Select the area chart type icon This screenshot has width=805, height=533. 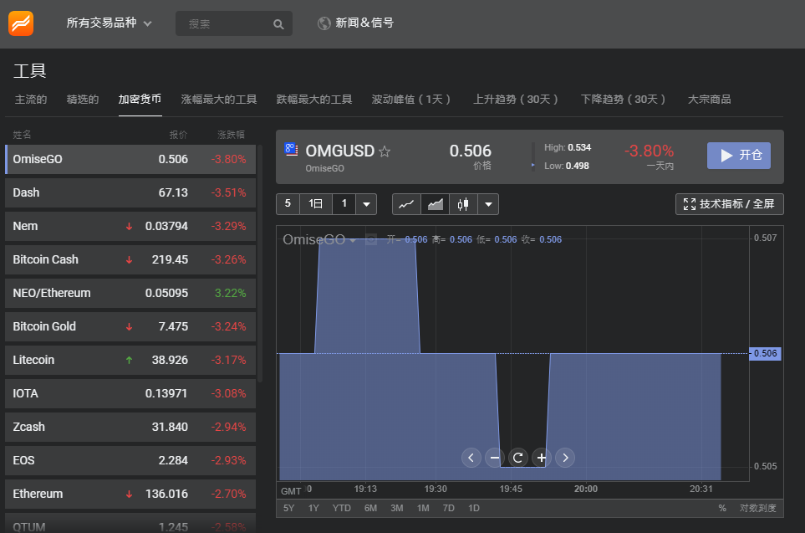[x=435, y=204]
